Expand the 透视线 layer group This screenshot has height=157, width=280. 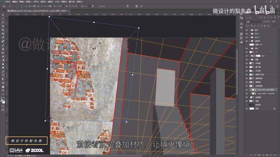(x=250, y=41)
